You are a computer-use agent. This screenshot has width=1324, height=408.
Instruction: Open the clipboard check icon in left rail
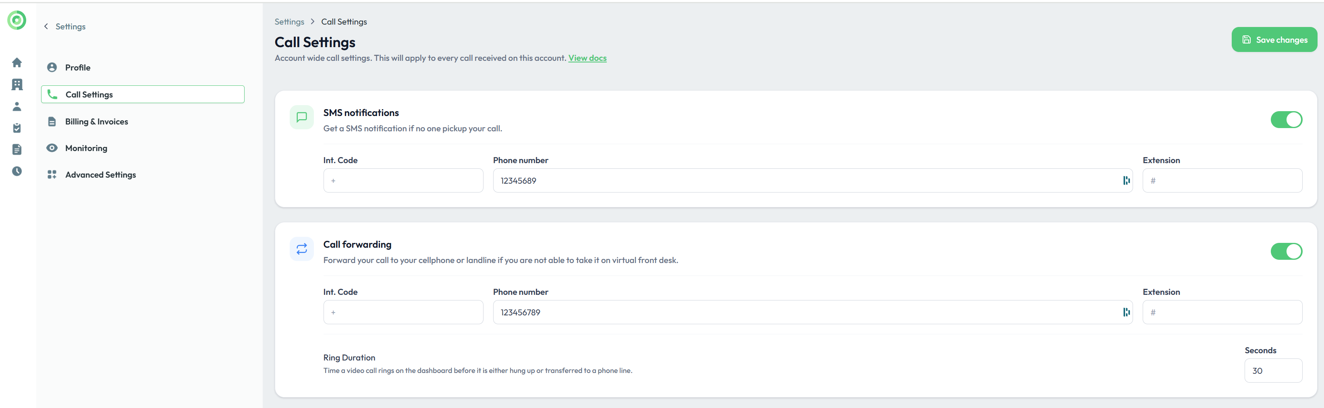[x=17, y=128]
